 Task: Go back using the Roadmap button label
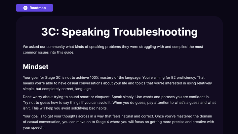click(x=38, y=8)
